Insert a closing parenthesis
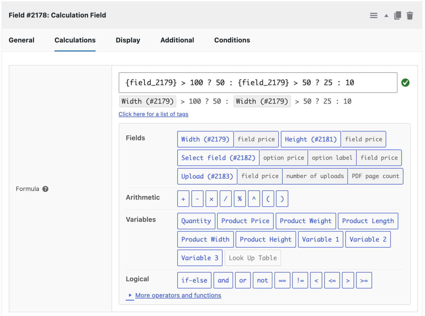425x316 pixels. (x=282, y=199)
